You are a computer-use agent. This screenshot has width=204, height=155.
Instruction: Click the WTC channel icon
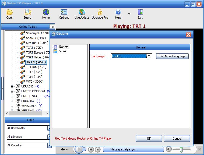pyautogui.click(x=23, y=82)
